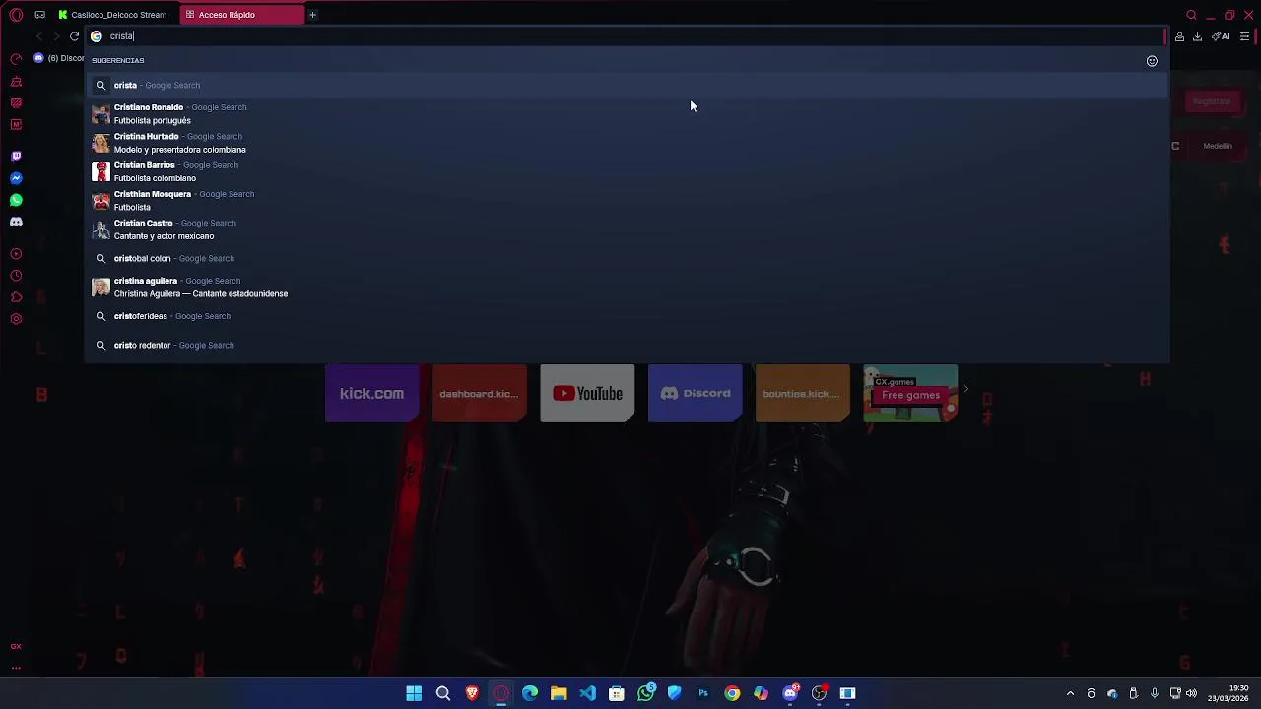Viewport: 1261px width, 709px height.
Task: Open Extensions cube icon in sidebar
Action: click(x=16, y=297)
